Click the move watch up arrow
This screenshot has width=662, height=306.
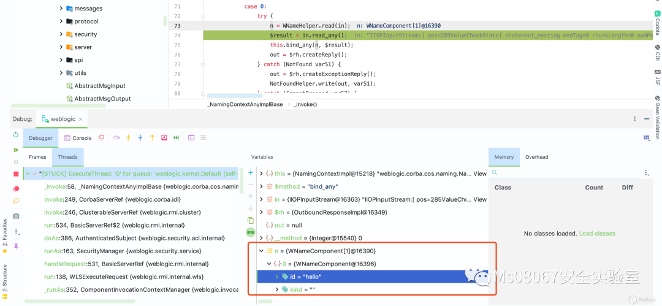click(250, 196)
